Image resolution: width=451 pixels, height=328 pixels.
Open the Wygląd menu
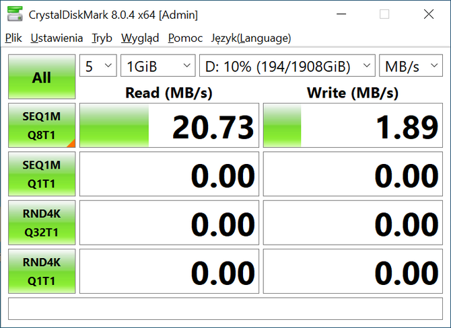click(x=140, y=38)
